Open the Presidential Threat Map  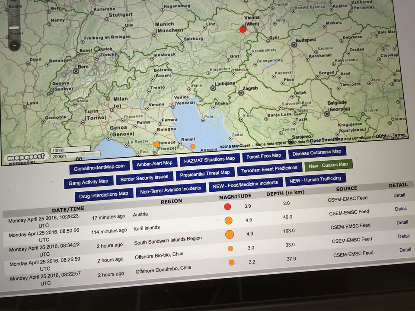coord(205,174)
